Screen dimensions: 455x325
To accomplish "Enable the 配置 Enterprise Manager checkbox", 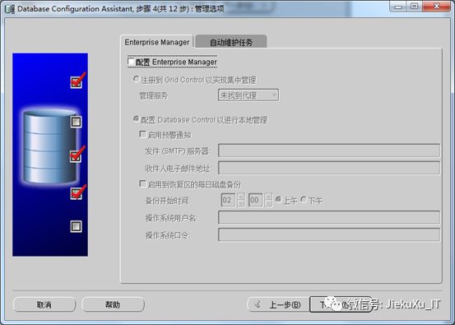I will tap(131, 62).
